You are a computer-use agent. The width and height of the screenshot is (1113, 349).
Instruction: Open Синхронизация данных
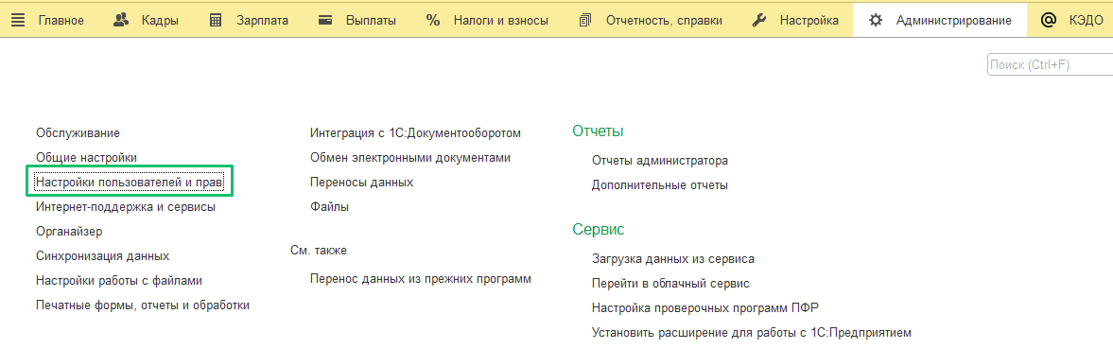pos(102,256)
